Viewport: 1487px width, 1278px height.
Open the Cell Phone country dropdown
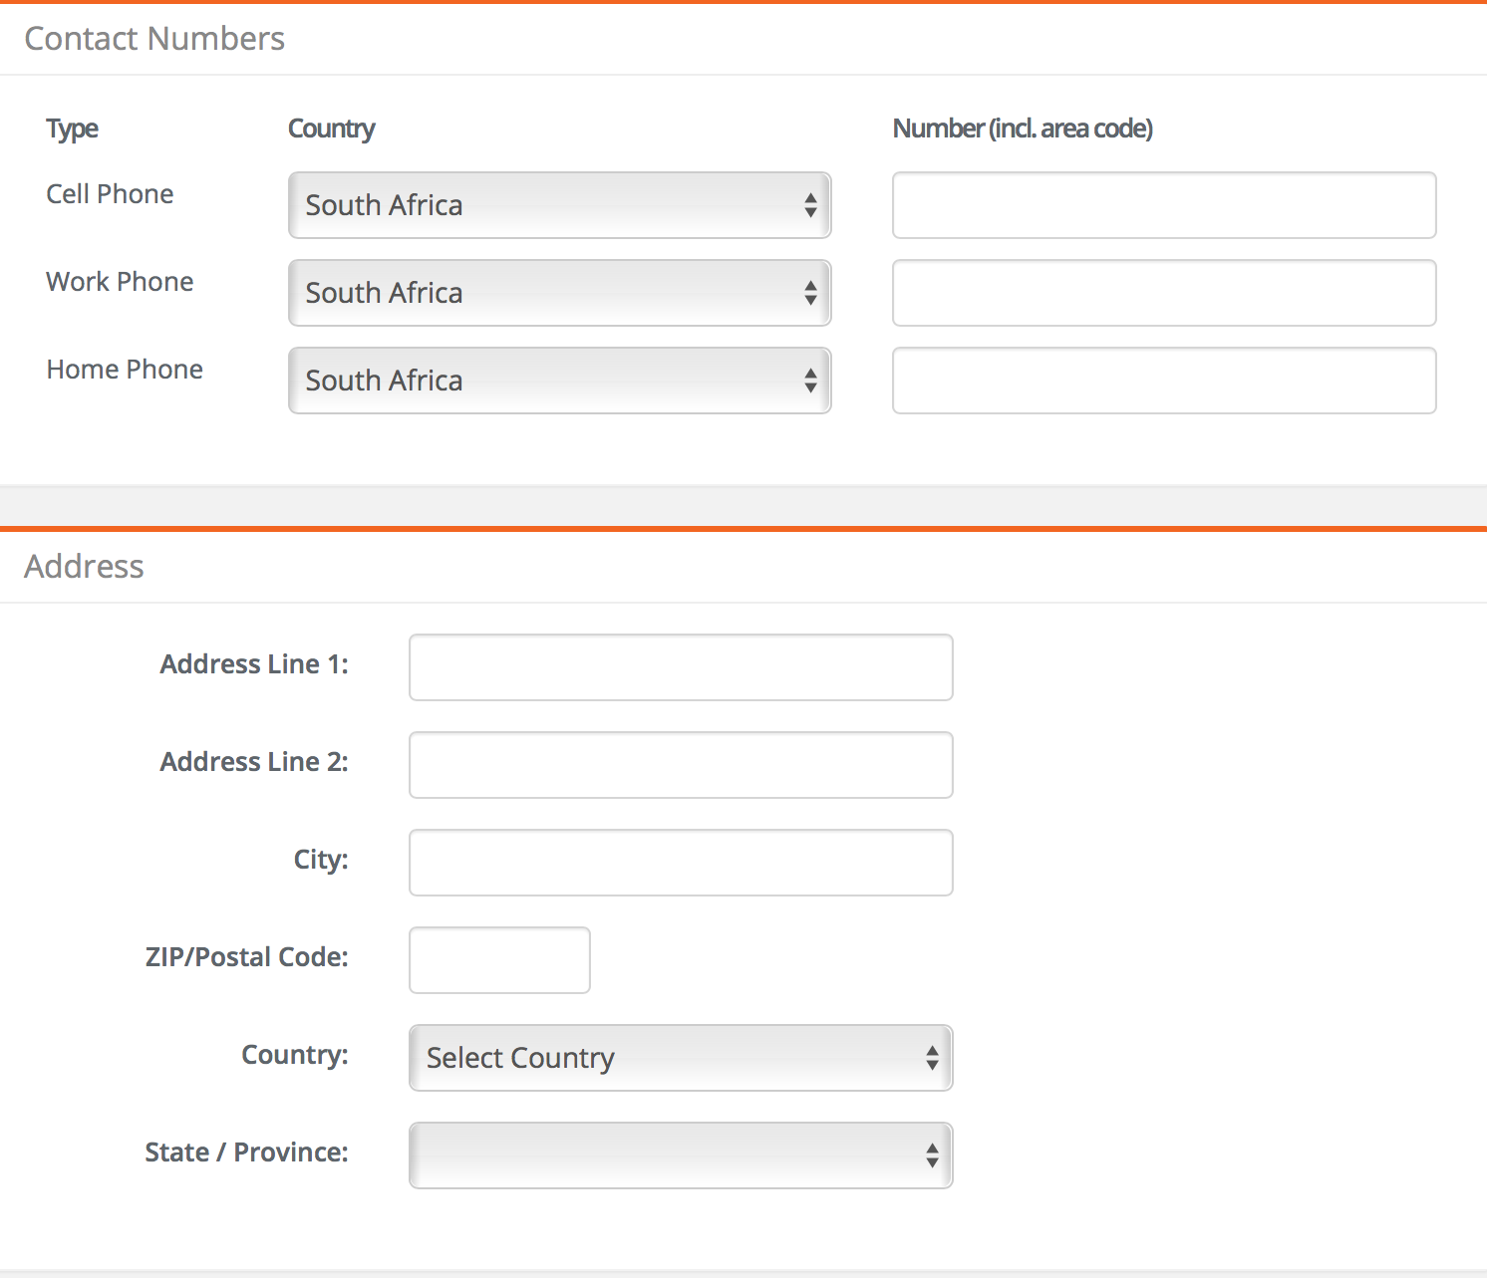tap(559, 205)
